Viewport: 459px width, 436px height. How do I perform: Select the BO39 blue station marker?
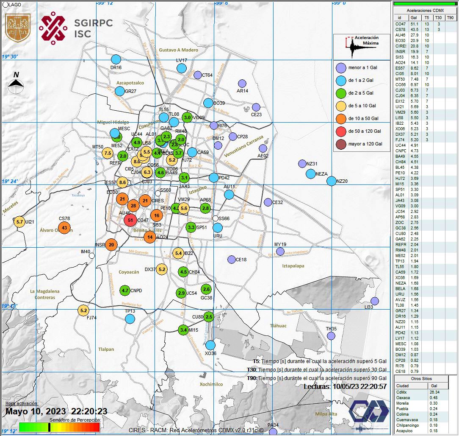point(208,103)
